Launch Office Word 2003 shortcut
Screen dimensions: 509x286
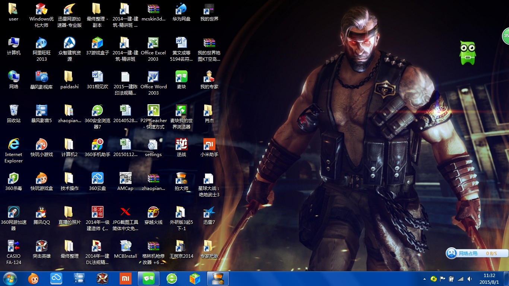point(153,83)
